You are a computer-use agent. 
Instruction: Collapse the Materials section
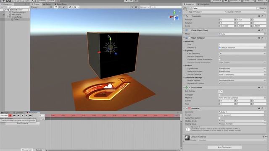point(184,42)
